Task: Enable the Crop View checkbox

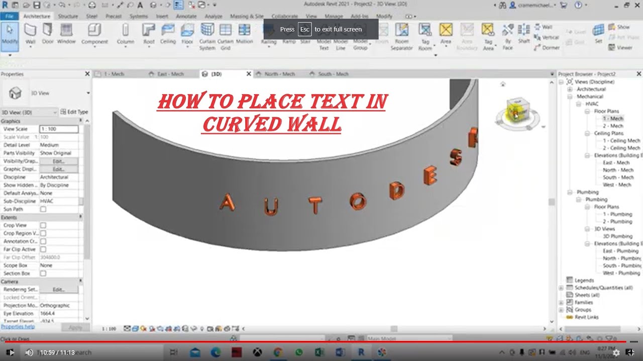Action: click(x=43, y=225)
